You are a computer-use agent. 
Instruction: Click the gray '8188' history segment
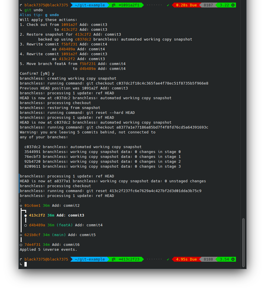[x=208, y=259]
